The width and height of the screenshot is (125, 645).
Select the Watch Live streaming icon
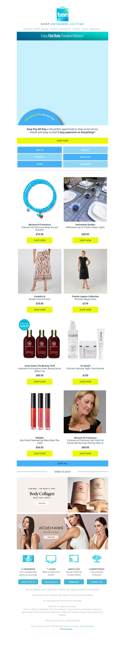pos(74,559)
